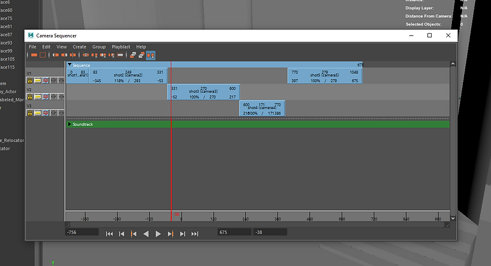This screenshot has height=266, width=491.
Task: Click the toolbar icon with orange-left, white-right shot
Action: [x=64, y=55]
